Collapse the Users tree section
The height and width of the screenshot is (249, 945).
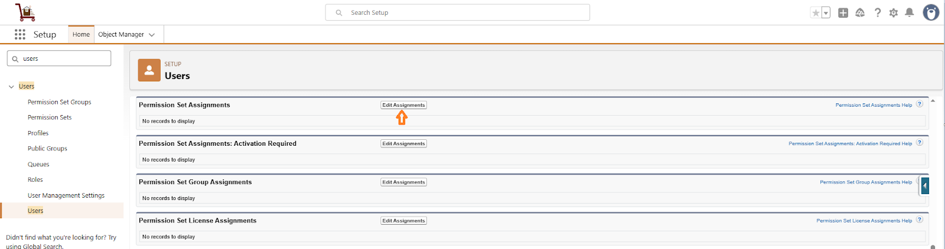click(11, 87)
